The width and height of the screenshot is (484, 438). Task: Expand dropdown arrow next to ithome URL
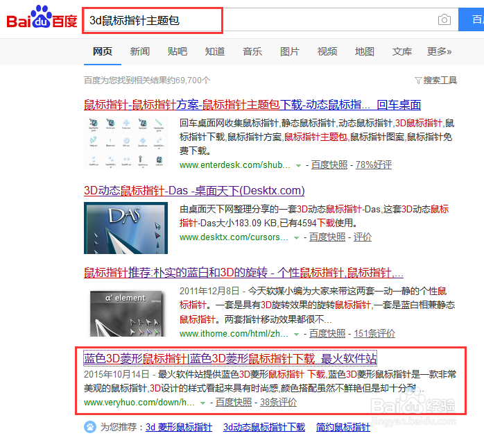coord(296,335)
